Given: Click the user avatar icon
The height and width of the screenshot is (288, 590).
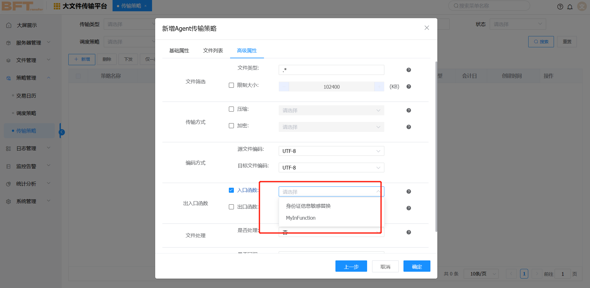Looking at the screenshot, I should point(582,6).
